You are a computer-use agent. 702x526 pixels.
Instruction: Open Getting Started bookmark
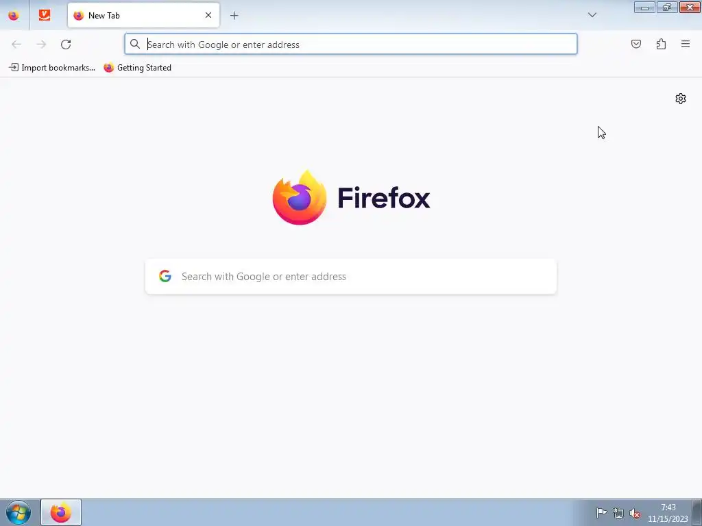[137, 68]
